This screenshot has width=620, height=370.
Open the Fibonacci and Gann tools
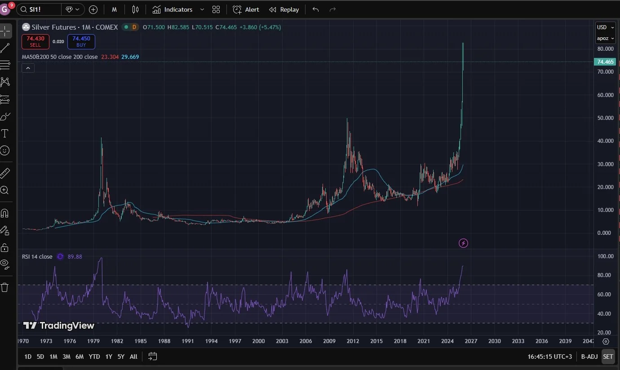5,65
